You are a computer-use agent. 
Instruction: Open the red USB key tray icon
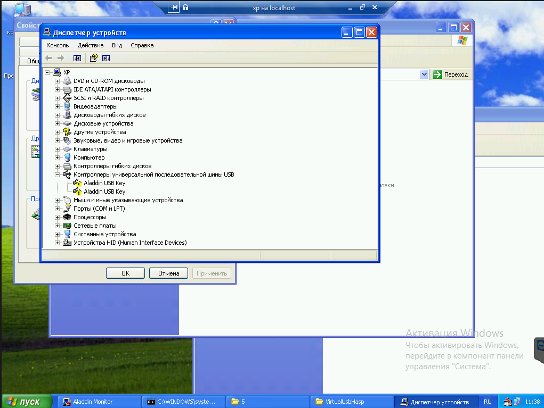click(508, 402)
